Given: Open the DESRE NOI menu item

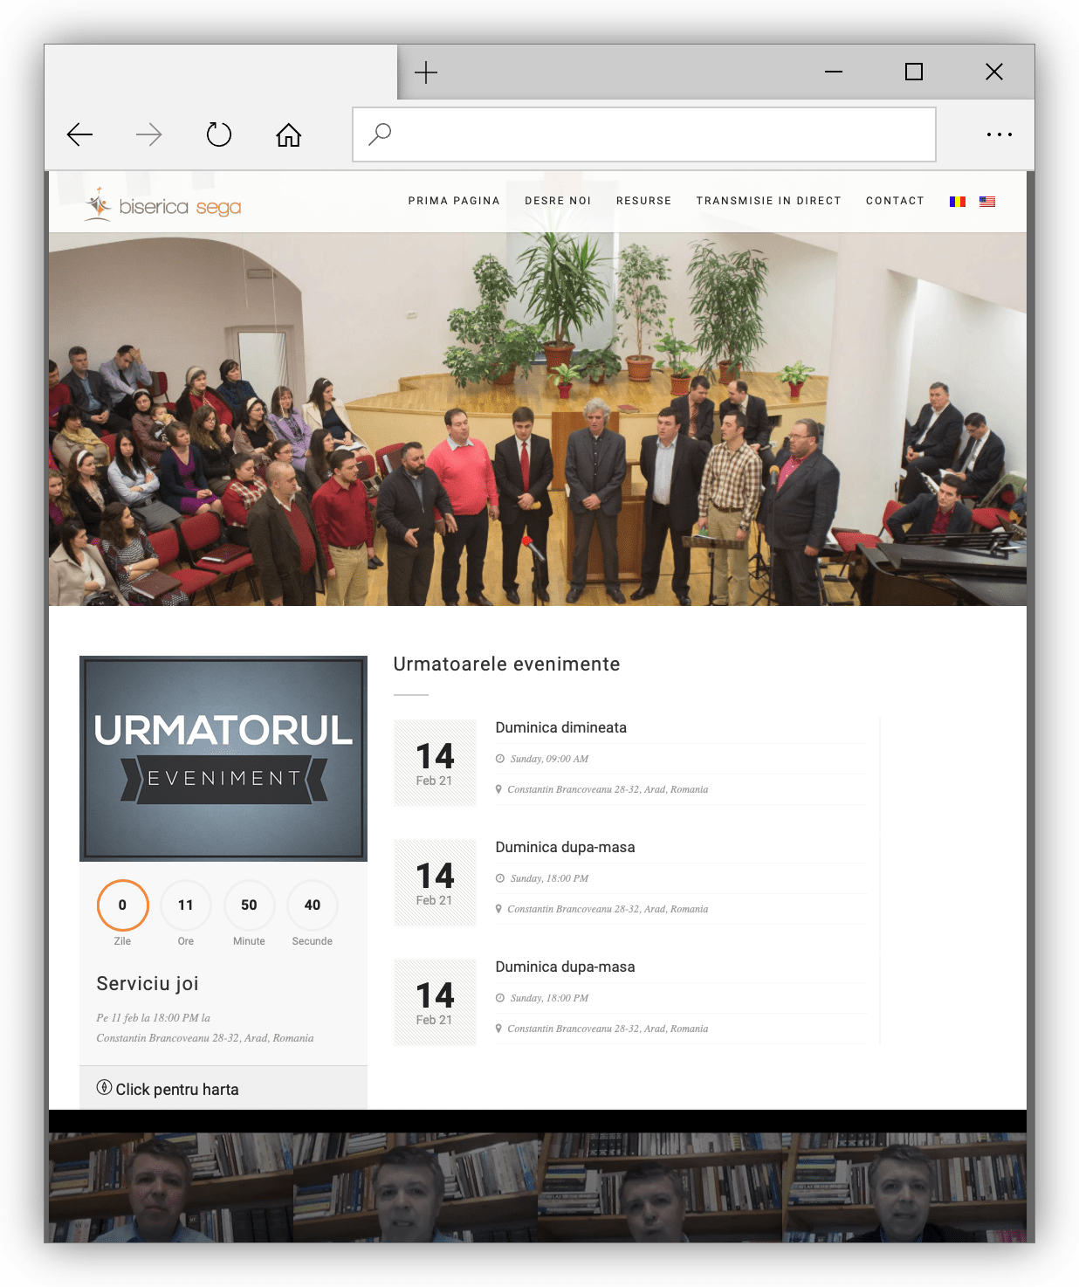Looking at the screenshot, I should pyautogui.click(x=558, y=201).
